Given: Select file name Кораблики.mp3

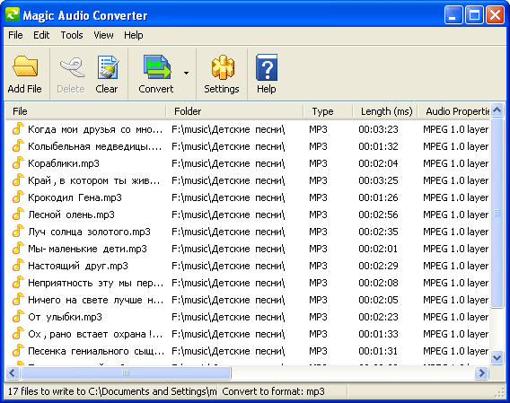Looking at the screenshot, I should [64, 163].
